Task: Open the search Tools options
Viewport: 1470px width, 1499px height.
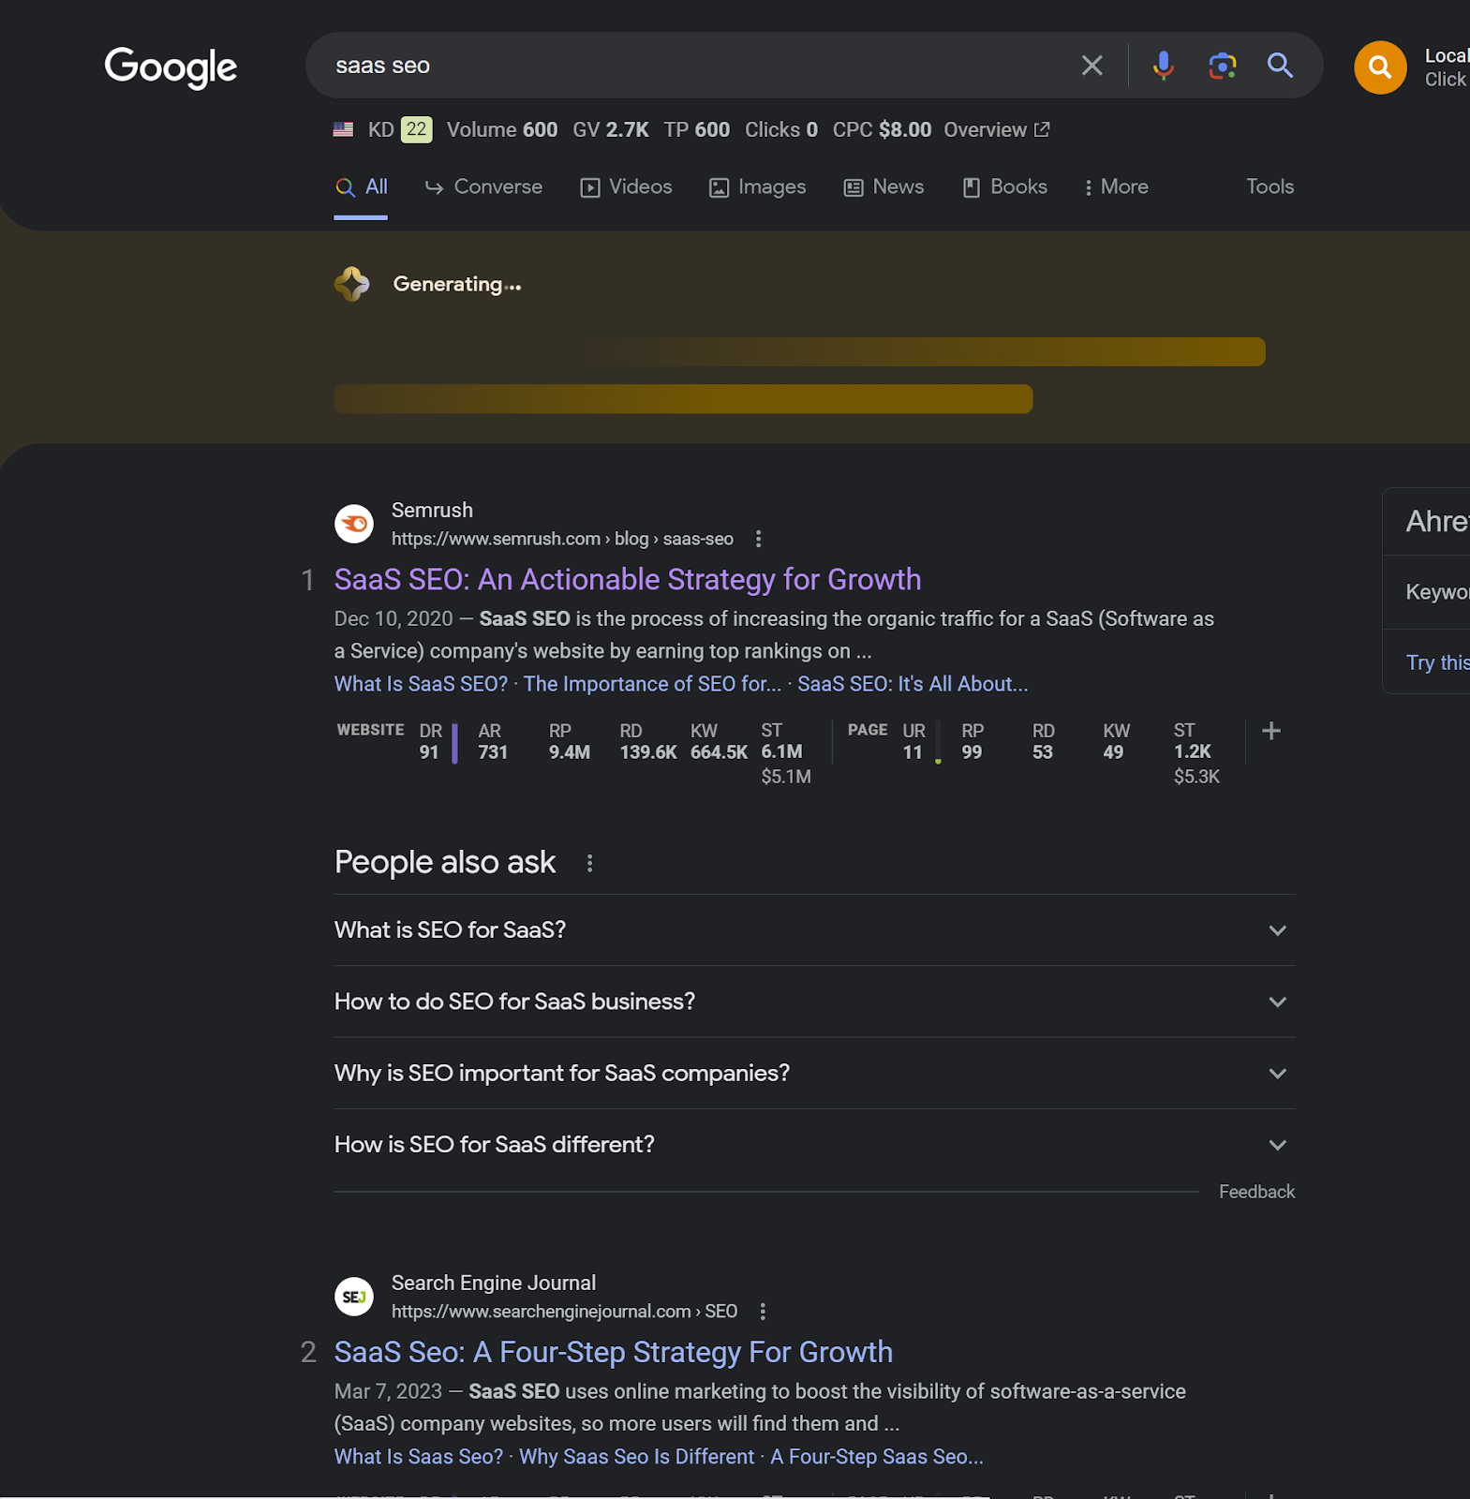Action: coord(1270,187)
